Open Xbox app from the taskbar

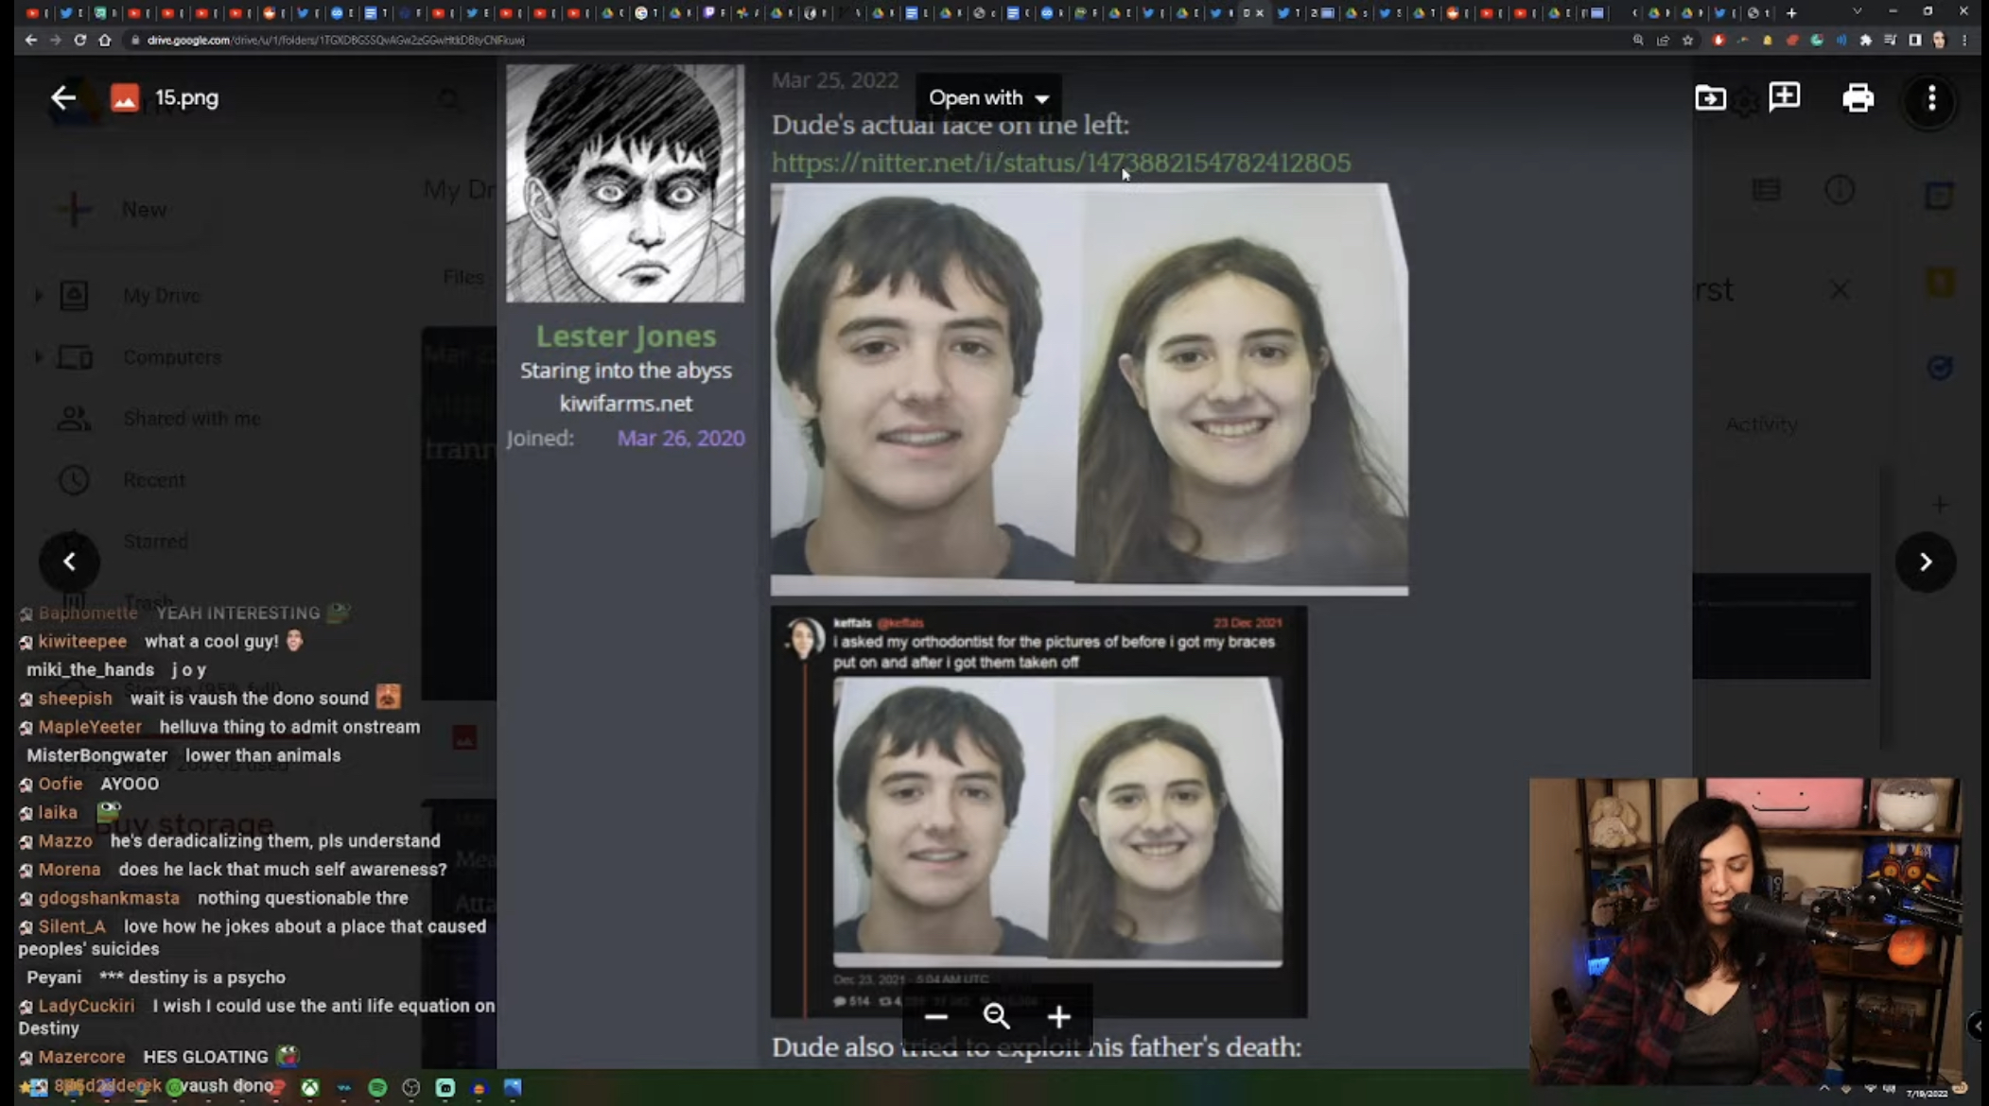pyautogui.click(x=309, y=1088)
